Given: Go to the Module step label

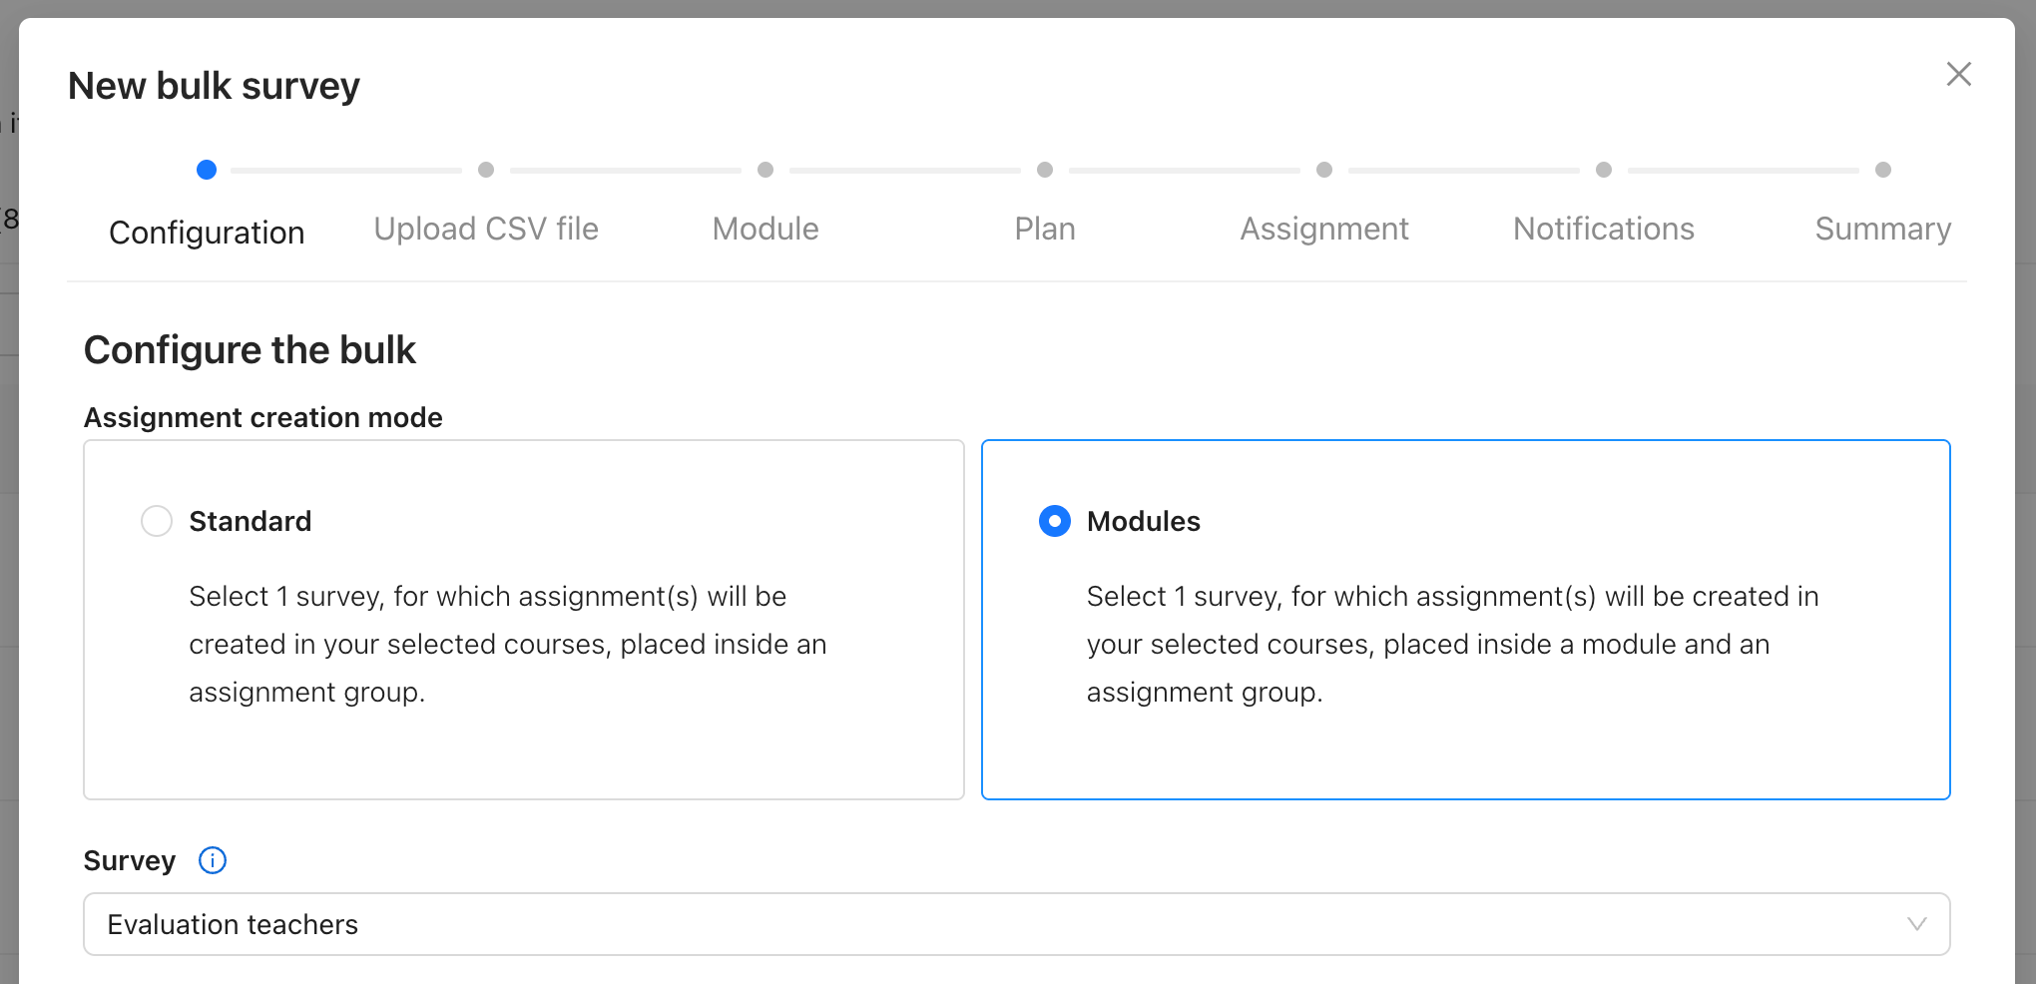Looking at the screenshot, I should tap(765, 229).
